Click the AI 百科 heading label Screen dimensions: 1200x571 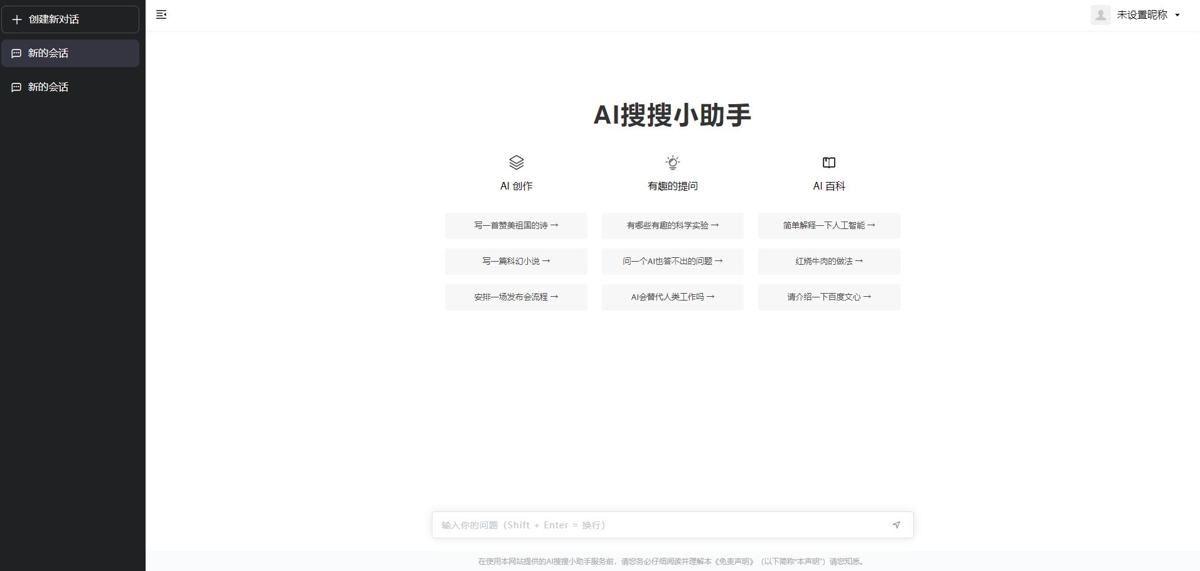pyautogui.click(x=829, y=186)
